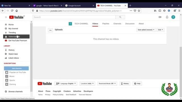The image size is (182, 102).
Task: Open the Date added (newest) sort dropdown
Action: click(146, 30)
